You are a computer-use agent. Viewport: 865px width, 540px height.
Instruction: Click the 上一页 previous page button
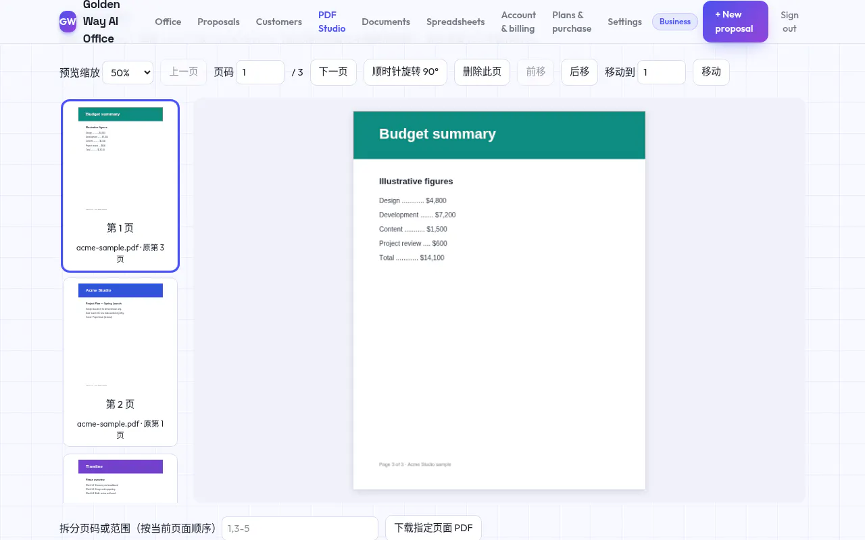[183, 72]
